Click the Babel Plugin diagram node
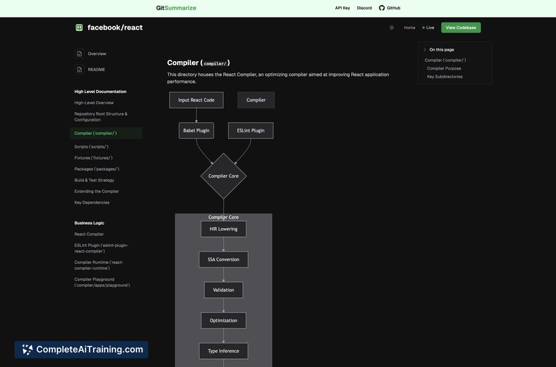Screen dimensions: 556x367 196,131
